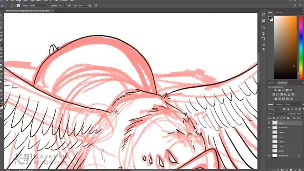Pick background color swatch in Color panel

tap(272, 20)
